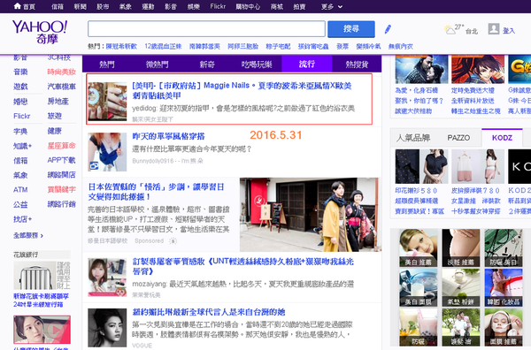Click the black and white model portrait thumbnail
Viewport: 531px width, 350px height.
coord(107,327)
